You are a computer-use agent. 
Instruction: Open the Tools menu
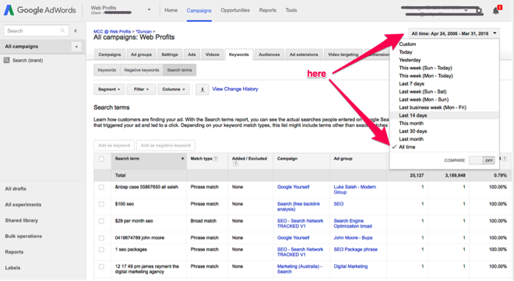click(x=291, y=10)
